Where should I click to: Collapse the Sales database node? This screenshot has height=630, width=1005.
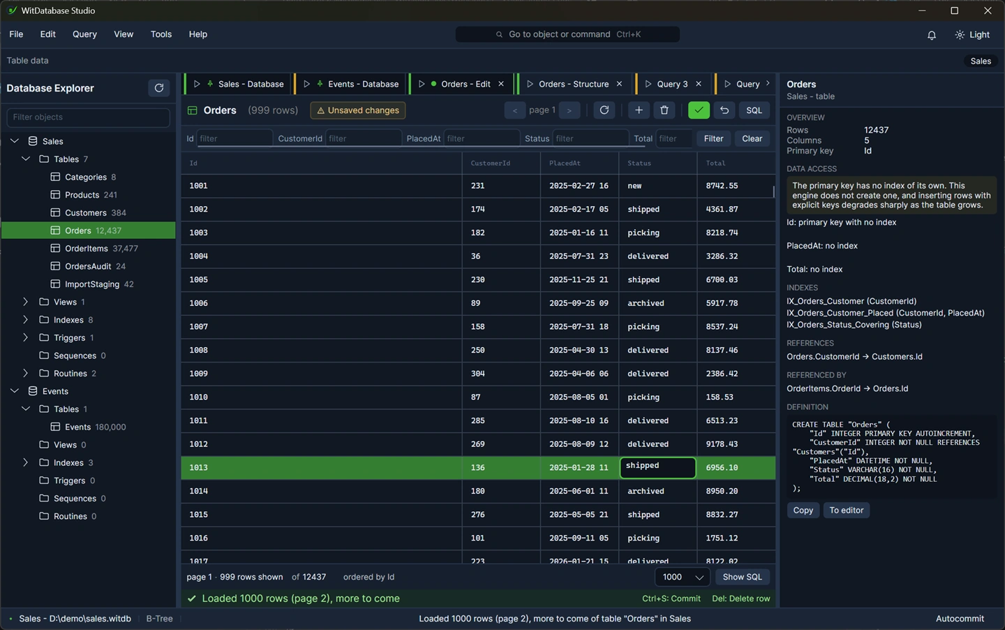(15, 141)
